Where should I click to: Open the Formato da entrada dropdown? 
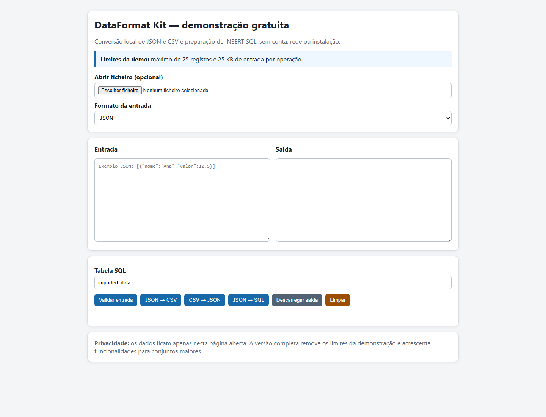click(273, 118)
